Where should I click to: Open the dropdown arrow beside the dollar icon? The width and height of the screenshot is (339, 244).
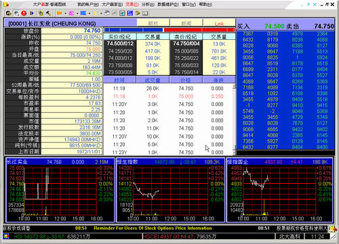pos(101,14)
